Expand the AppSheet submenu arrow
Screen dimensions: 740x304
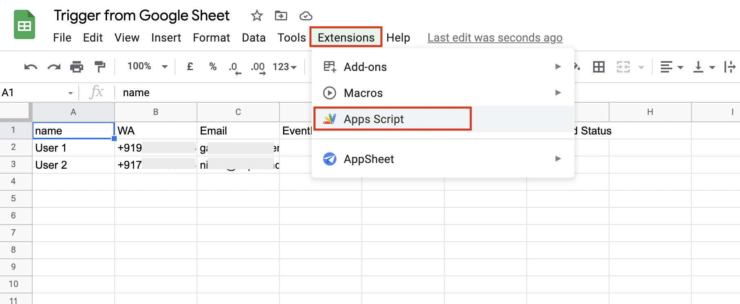pyautogui.click(x=558, y=159)
